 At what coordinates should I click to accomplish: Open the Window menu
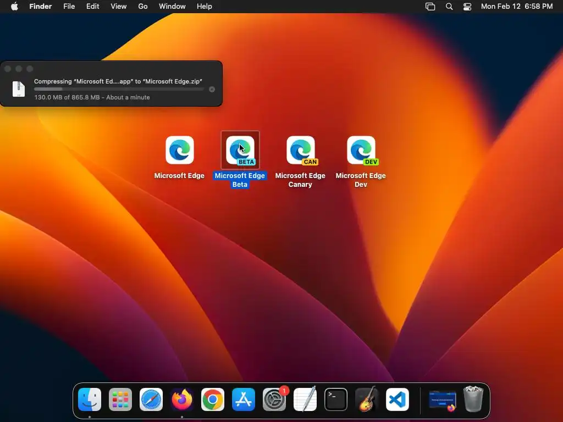pos(172,7)
